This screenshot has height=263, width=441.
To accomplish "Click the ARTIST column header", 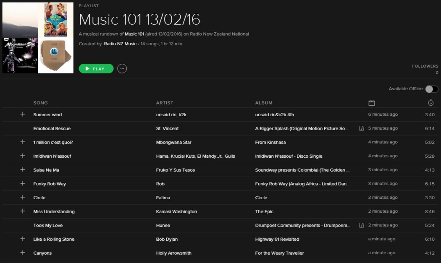I will click(x=165, y=102).
